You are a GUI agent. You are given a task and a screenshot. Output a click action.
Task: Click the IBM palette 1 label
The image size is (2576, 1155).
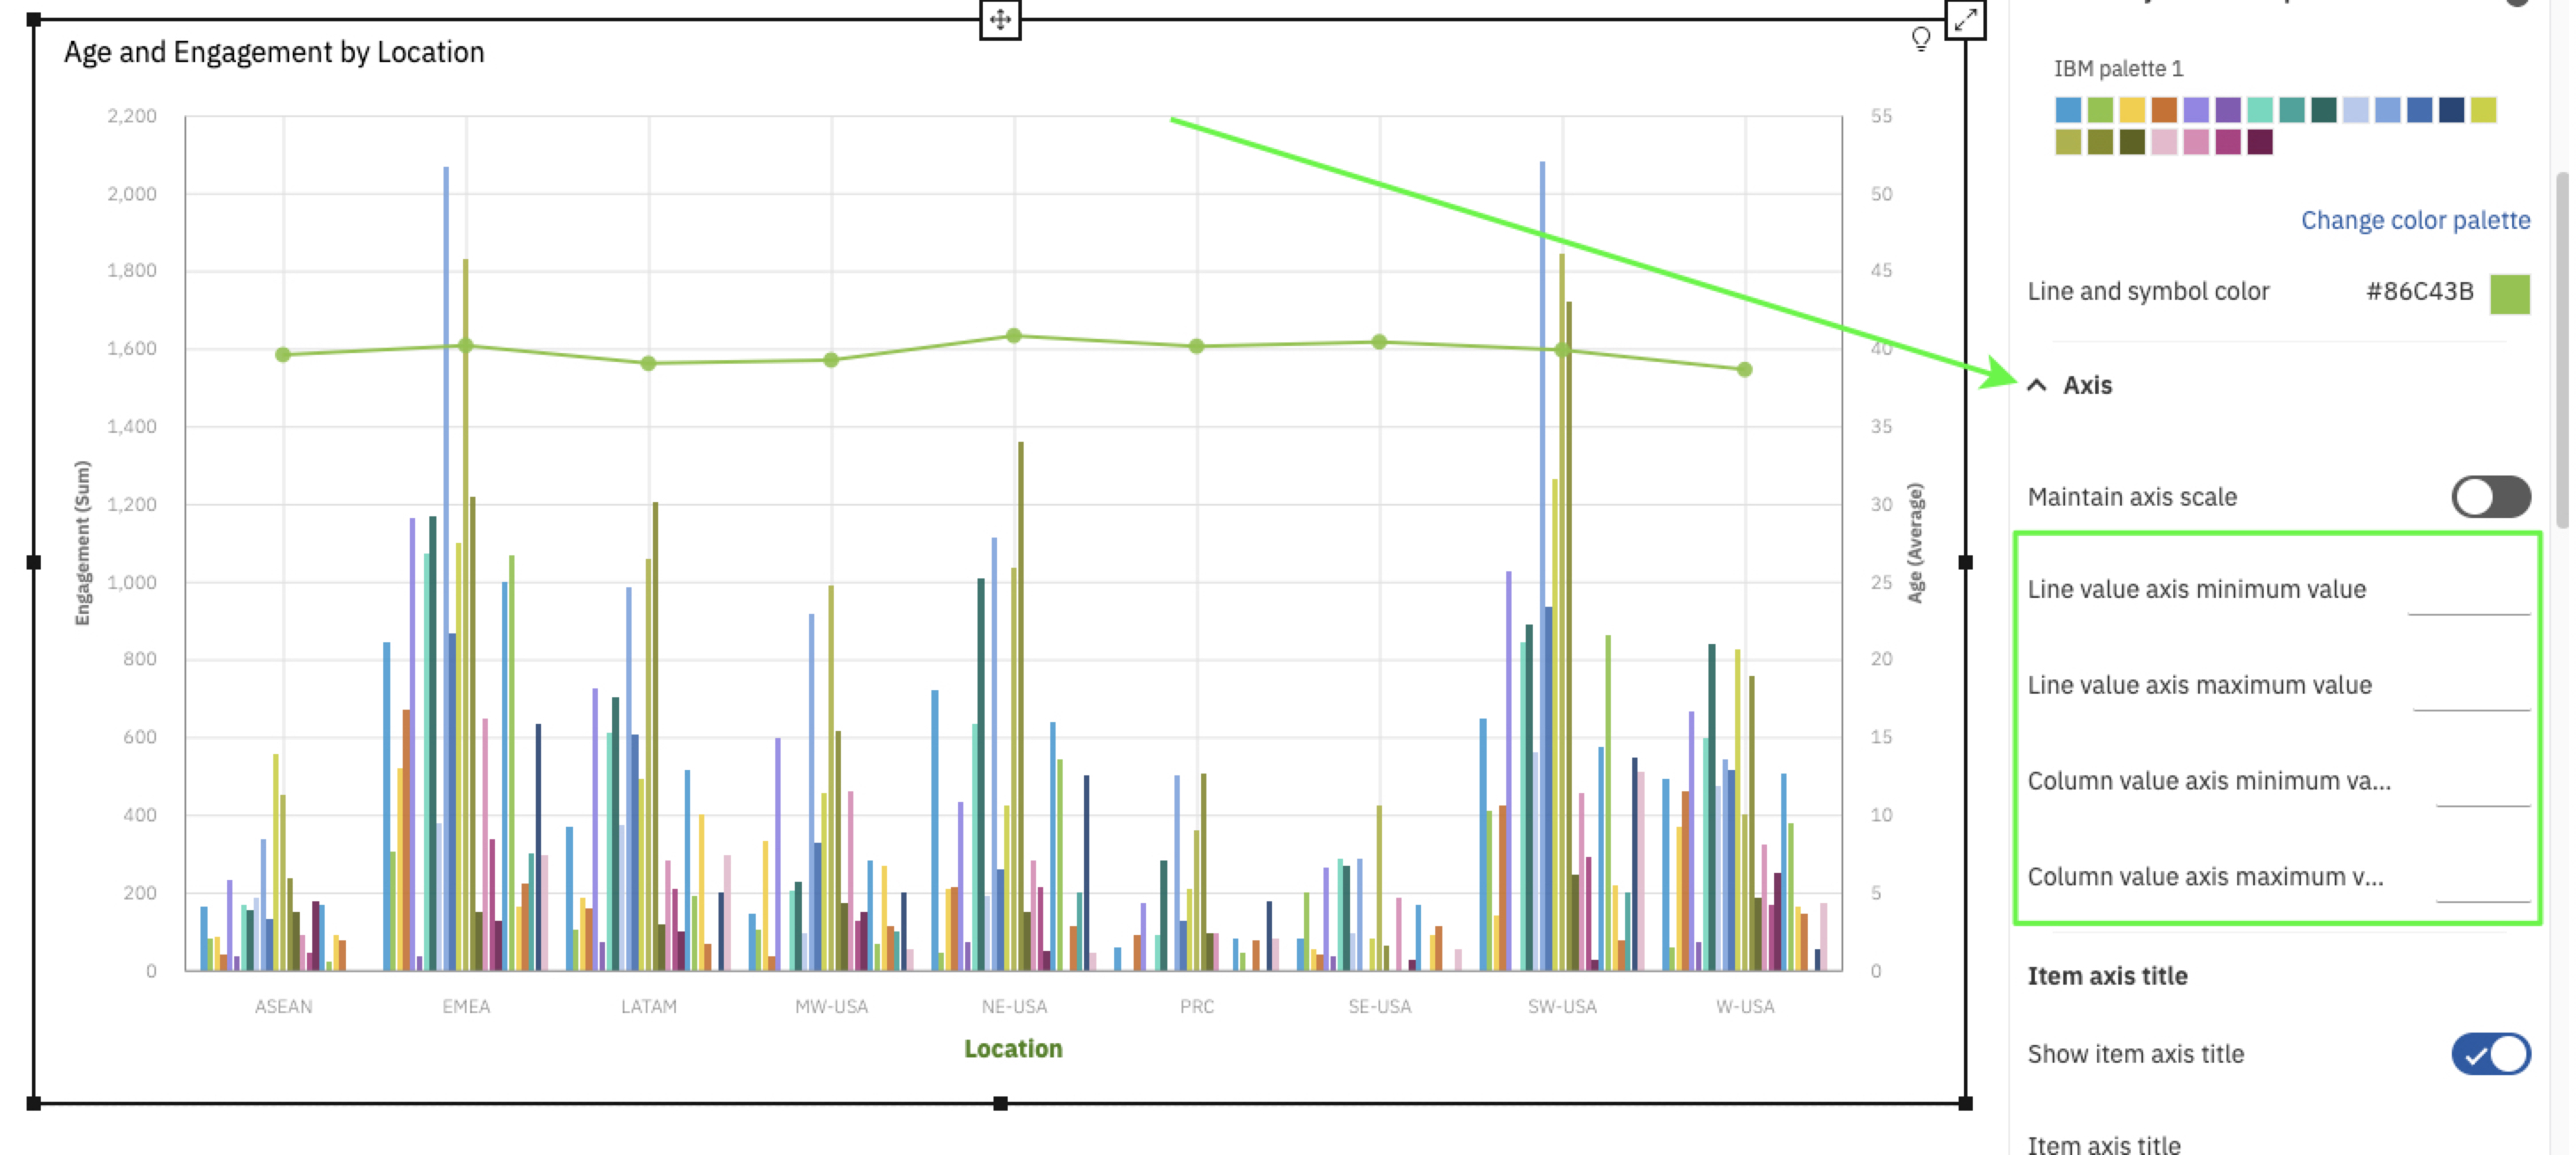coord(2118,68)
